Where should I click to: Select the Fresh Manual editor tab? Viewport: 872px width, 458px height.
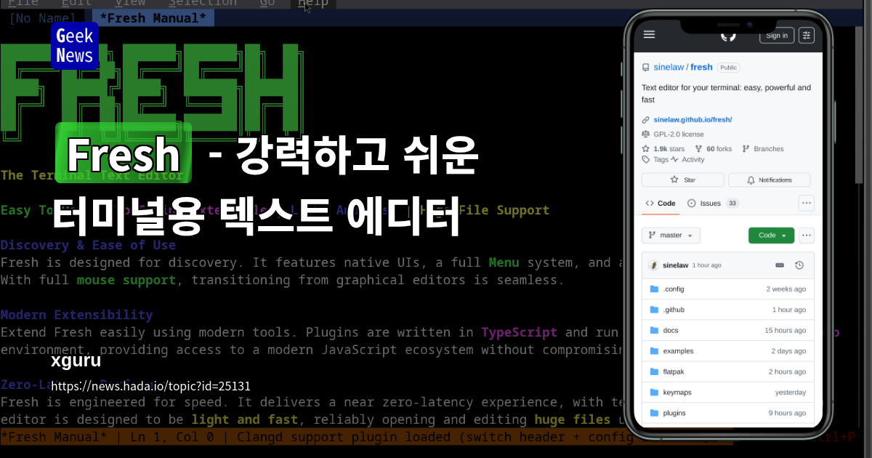[x=153, y=17]
